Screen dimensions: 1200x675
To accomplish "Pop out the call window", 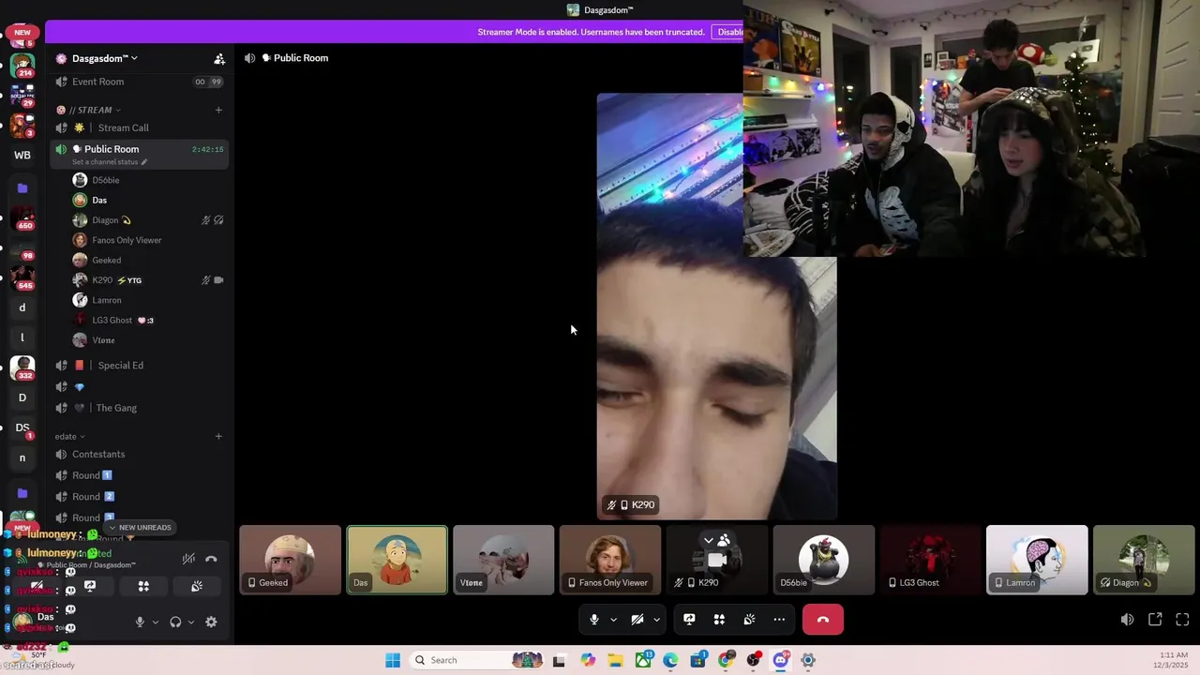I will pyautogui.click(x=1155, y=620).
